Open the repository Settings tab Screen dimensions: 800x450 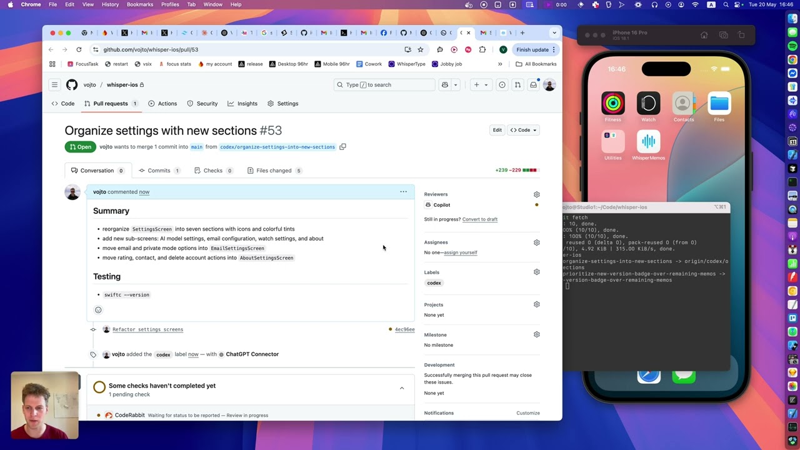[x=283, y=104]
